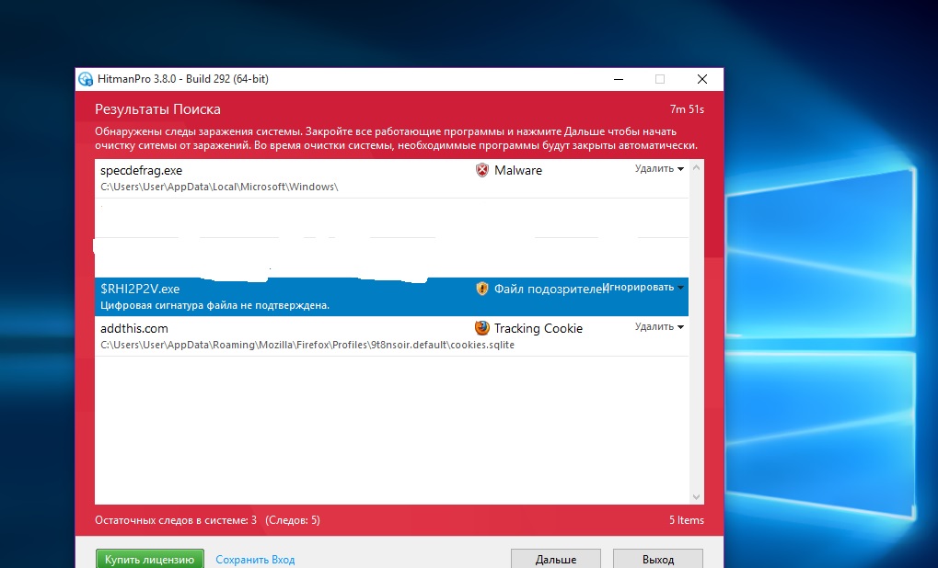
Task: Click the scrollbar down arrow in results list
Action: tap(696, 497)
